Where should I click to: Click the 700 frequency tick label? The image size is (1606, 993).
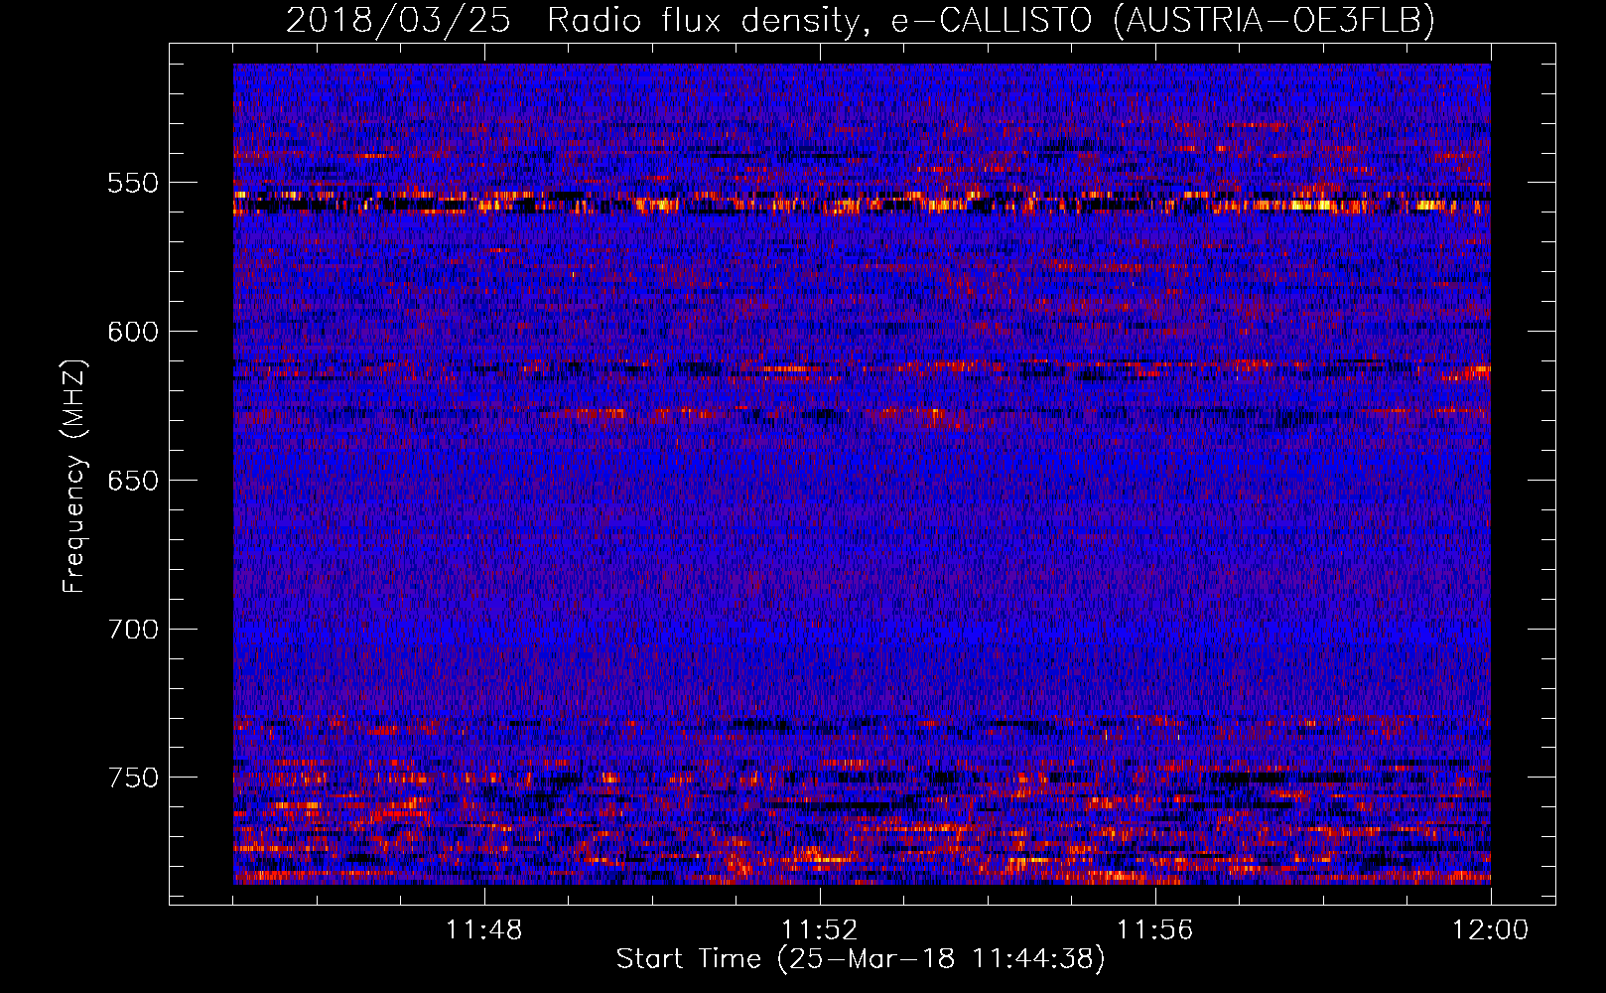133,630
